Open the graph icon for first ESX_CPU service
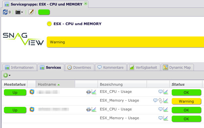Screen dimensions: 204x128 [x=165, y=92]
